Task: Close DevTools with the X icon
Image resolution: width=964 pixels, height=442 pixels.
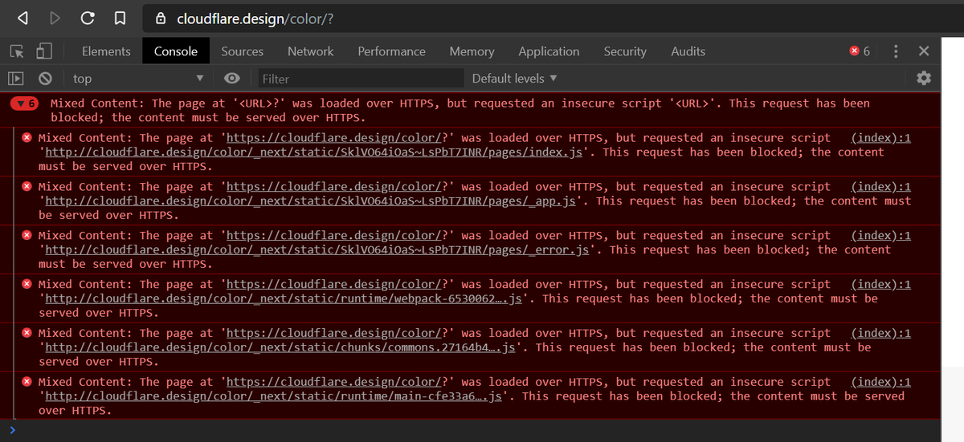Action: [924, 51]
